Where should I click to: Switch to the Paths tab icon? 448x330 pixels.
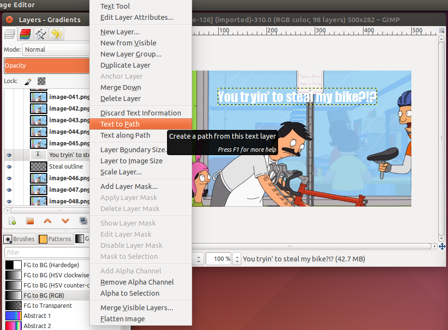click(x=41, y=34)
